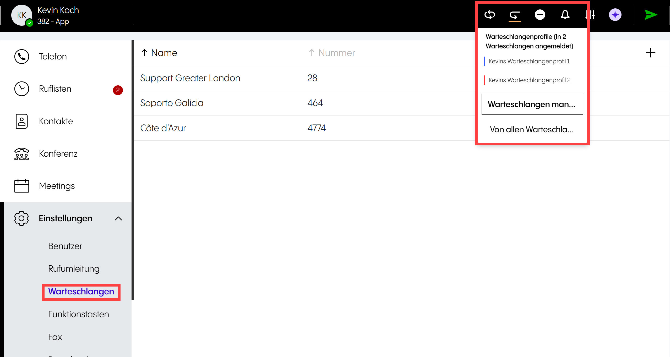Image resolution: width=670 pixels, height=357 pixels.
Task: Open Telefon in the sidebar
Action: (x=53, y=56)
